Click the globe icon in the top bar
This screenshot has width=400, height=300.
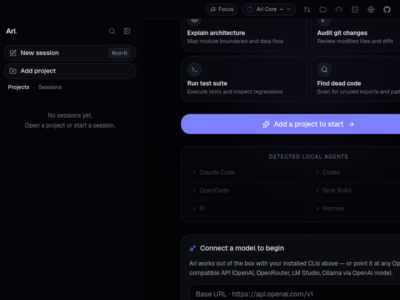(x=371, y=9)
